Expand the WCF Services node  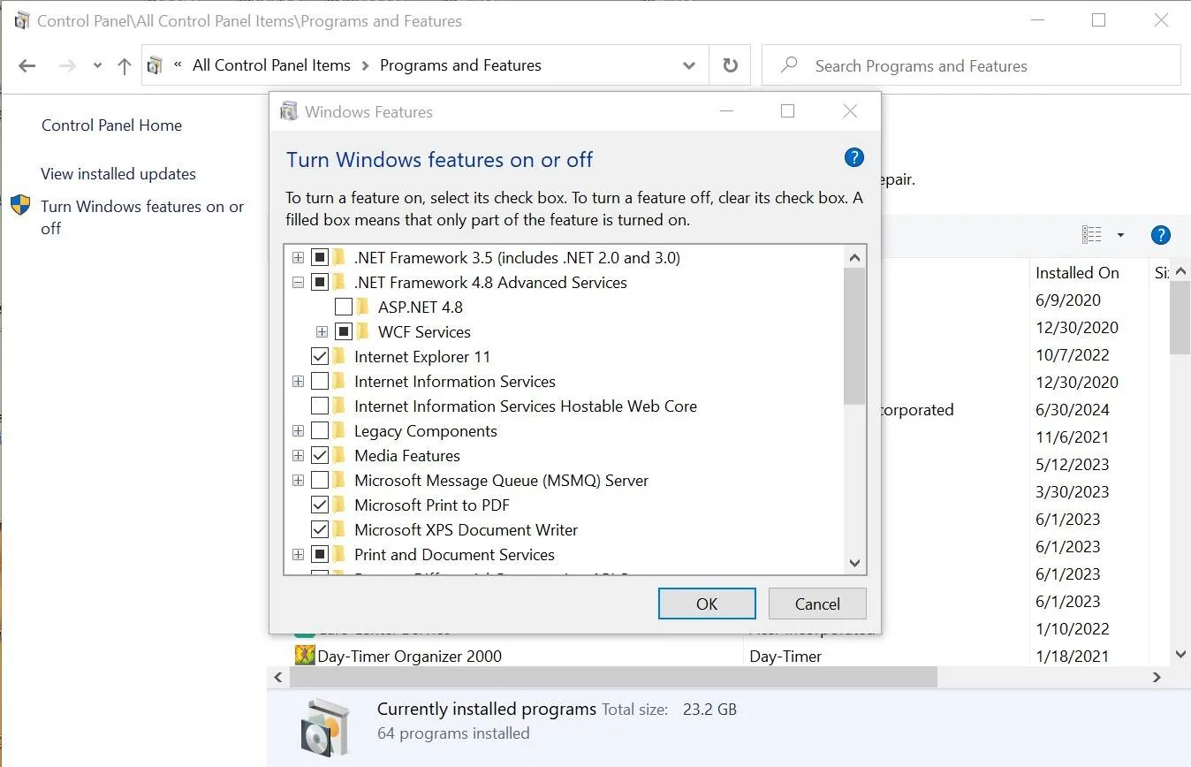pyautogui.click(x=322, y=332)
